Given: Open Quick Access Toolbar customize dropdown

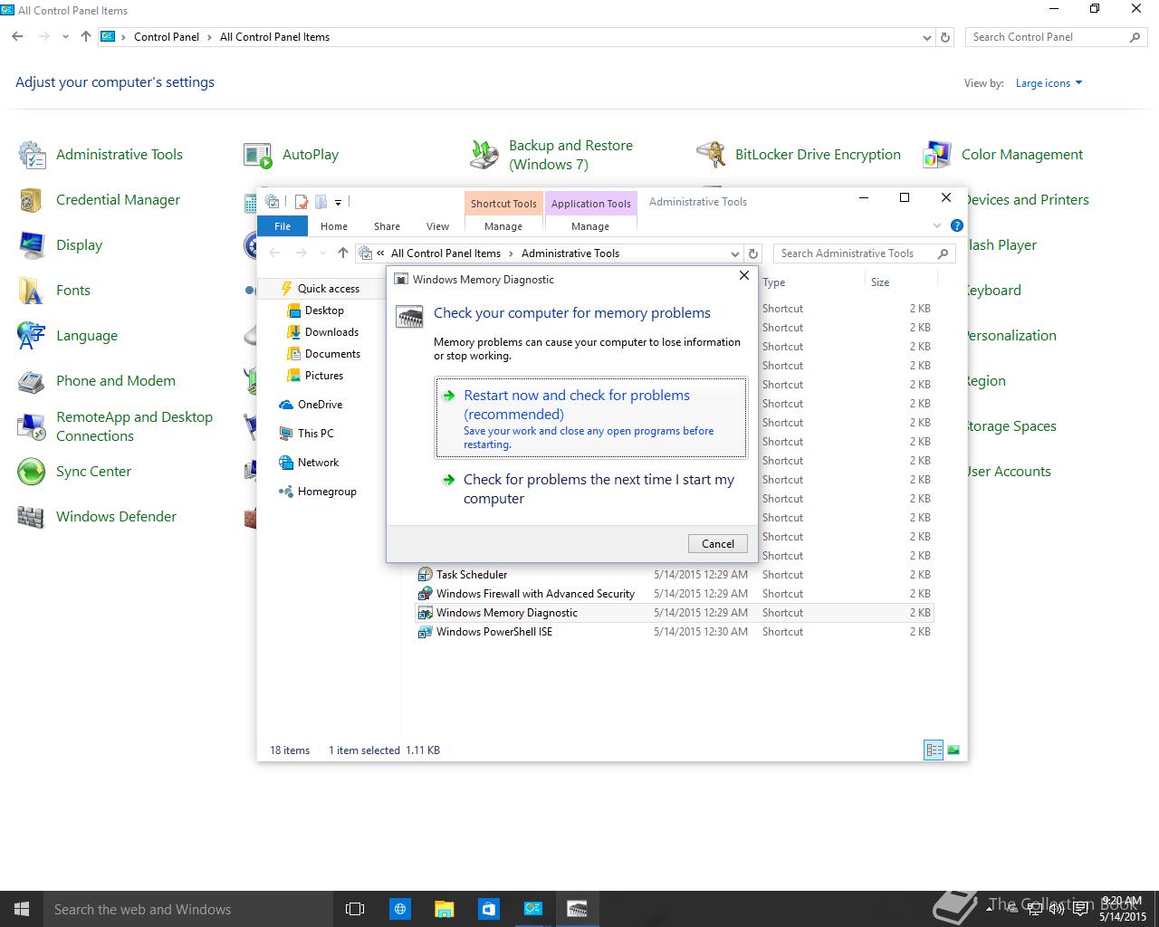Looking at the screenshot, I should point(338,202).
